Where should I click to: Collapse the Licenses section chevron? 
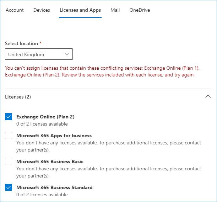coord(208,97)
